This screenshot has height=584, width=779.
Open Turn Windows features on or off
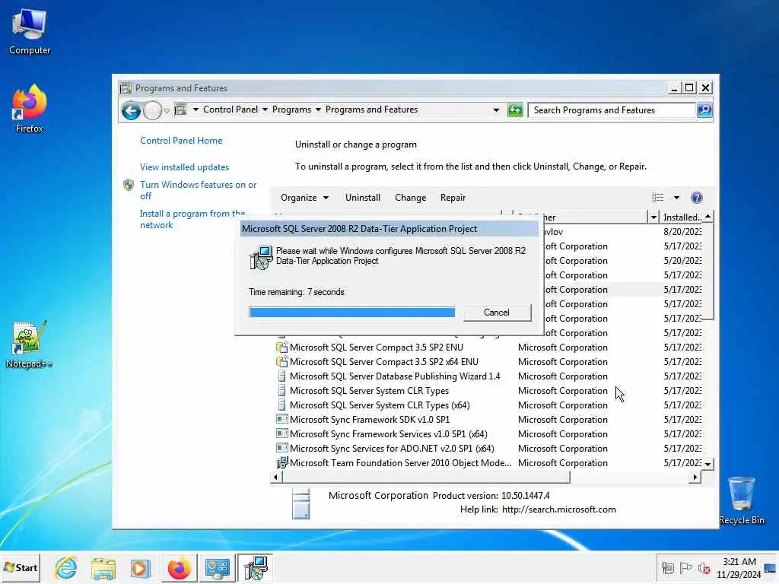click(198, 190)
